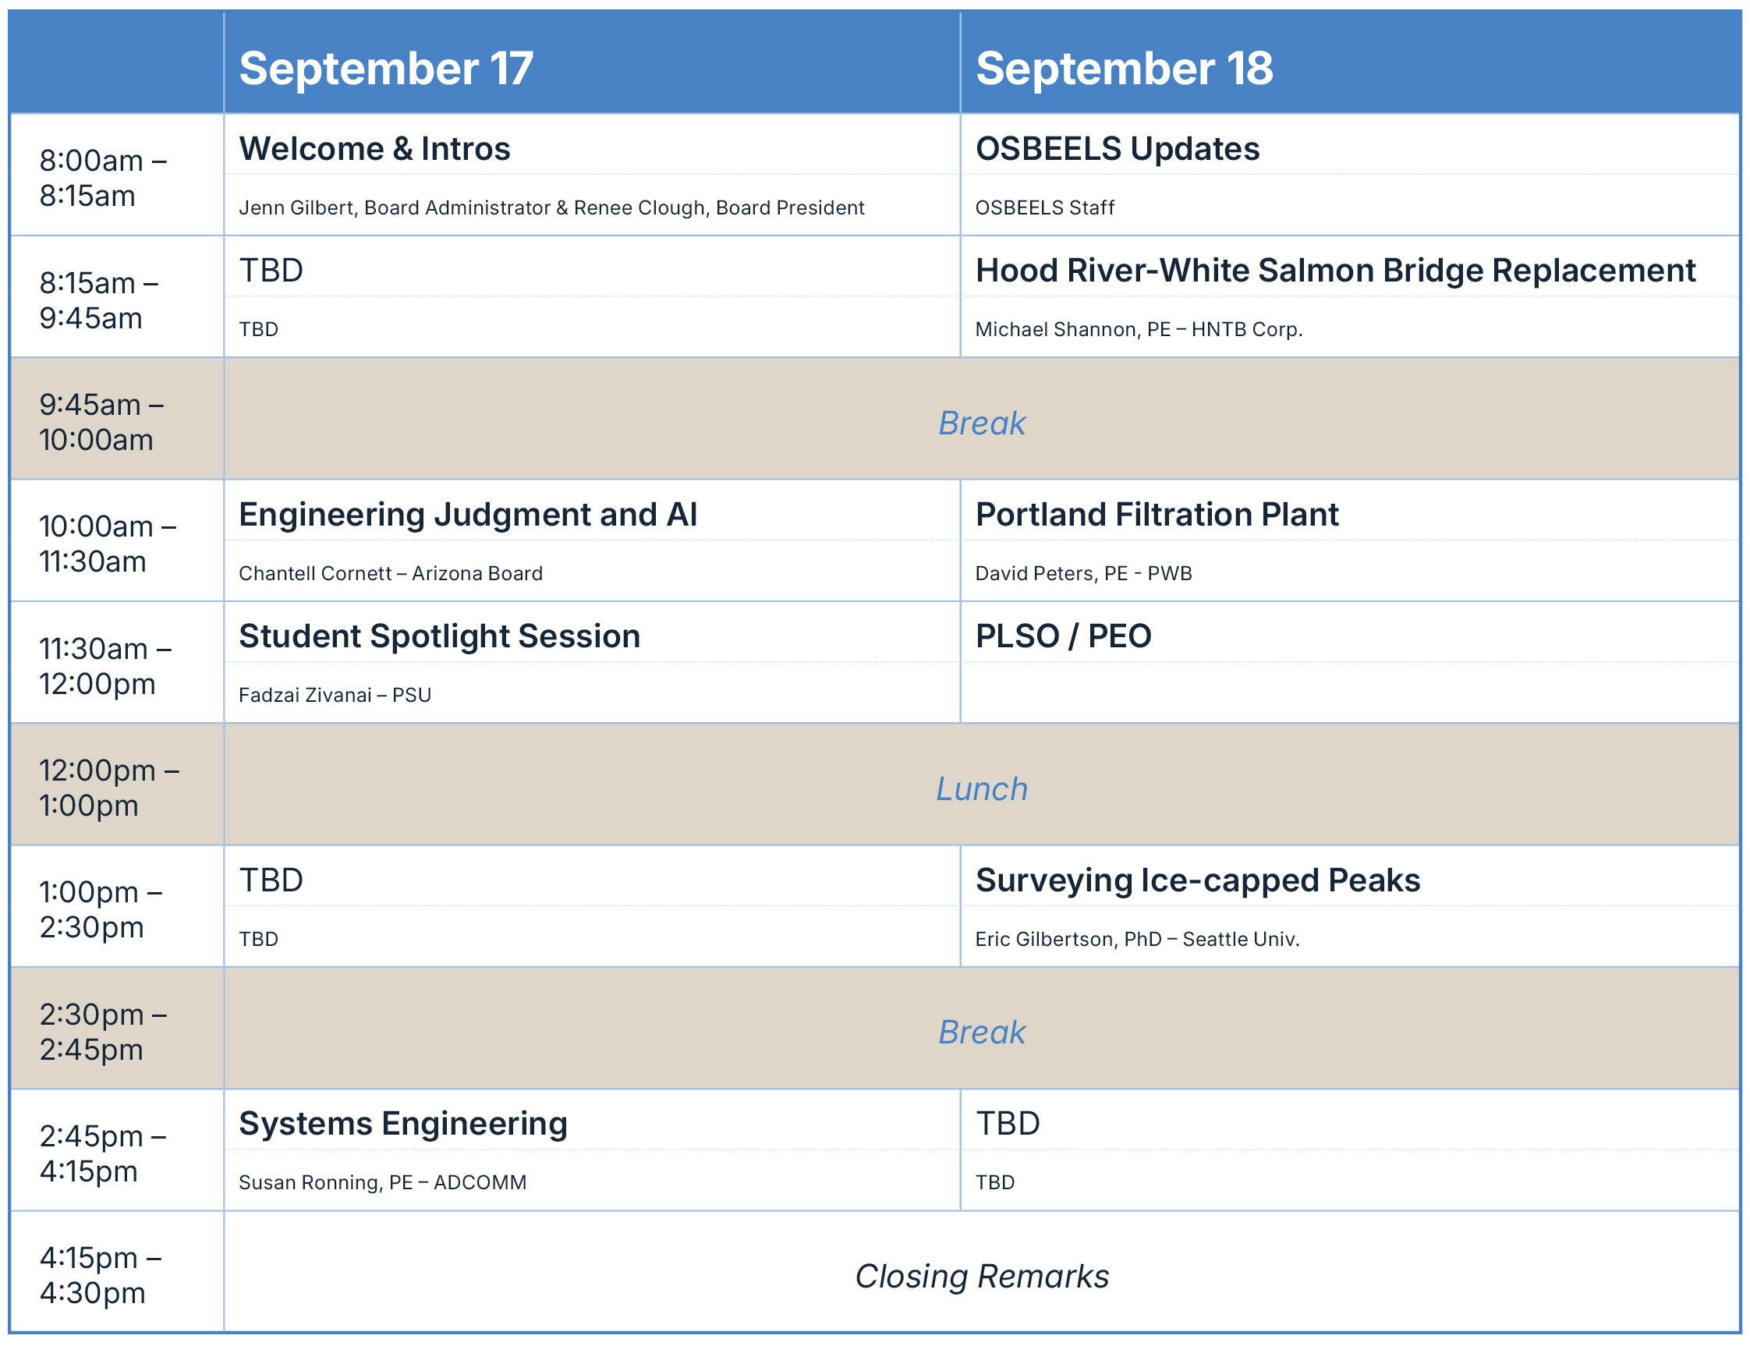The width and height of the screenshot is (1750, 1346).
Task: Click the Student Spotlight Session title
Action: pos(439,636)
